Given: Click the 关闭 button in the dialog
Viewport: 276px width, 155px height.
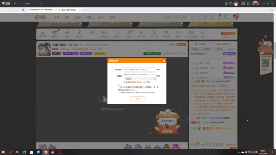Looking at the screenshot, I should [x=137, y=99].
